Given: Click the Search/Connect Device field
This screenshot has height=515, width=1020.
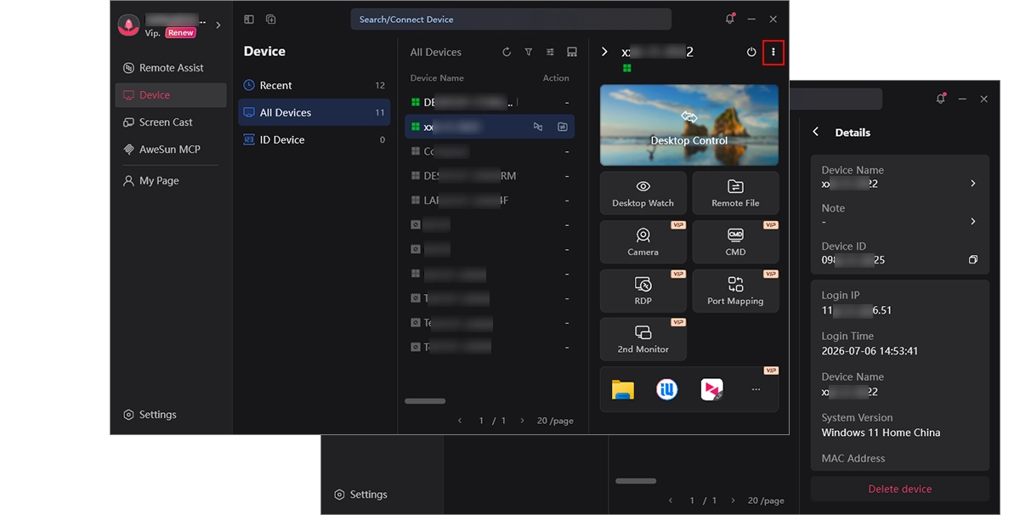Looking at the screenshot, I should 511,20.
